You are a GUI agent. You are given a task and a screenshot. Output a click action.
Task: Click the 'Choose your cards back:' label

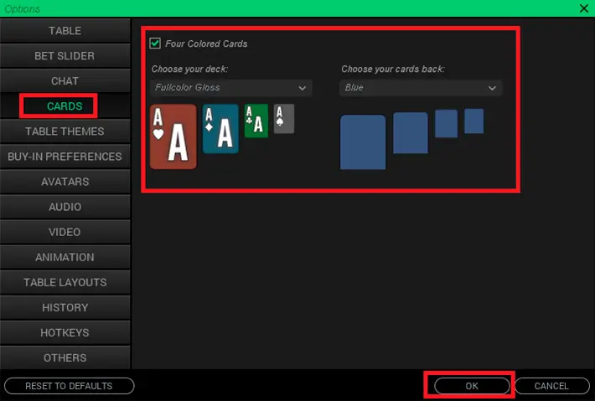pyautogui.click(x=393, y=69)
